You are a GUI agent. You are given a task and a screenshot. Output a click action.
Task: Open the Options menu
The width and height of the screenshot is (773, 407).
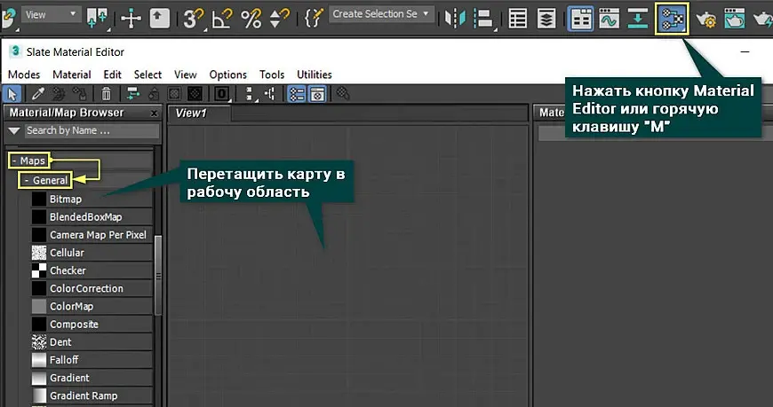(227, 74)
